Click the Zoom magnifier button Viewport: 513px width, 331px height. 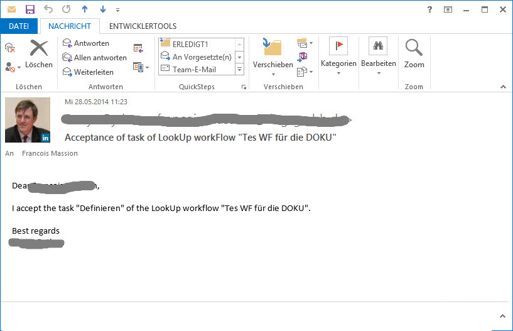point(414,54)
